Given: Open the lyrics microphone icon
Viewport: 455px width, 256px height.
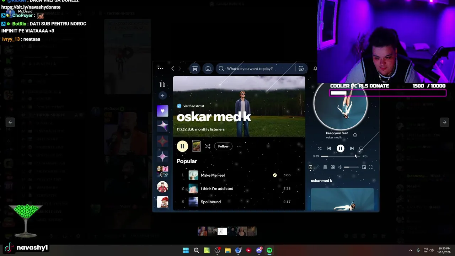Looking at the screenshot, I should pos(318,167).
